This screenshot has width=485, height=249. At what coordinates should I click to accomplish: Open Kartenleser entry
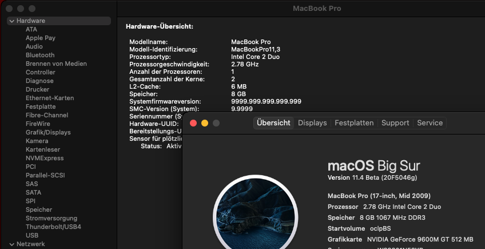[x=43, y=149]
